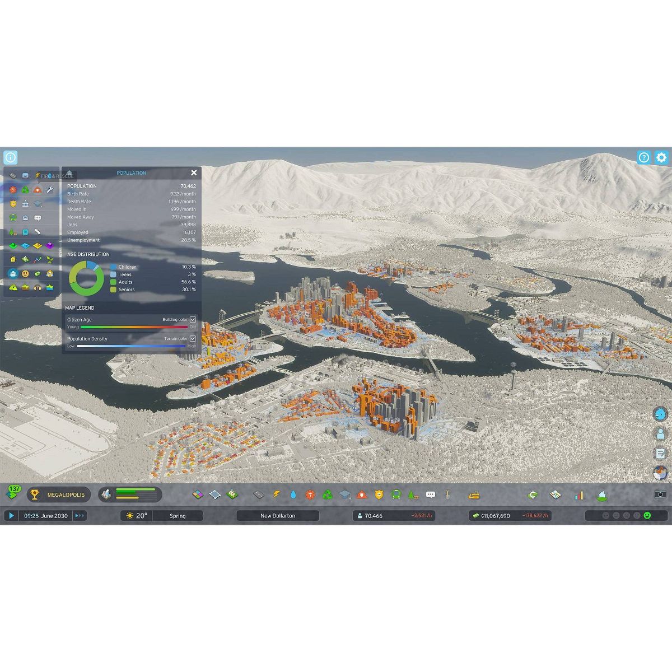Uncheck the Terrain color checkbox
672x672 pixels.
[193, 339]
